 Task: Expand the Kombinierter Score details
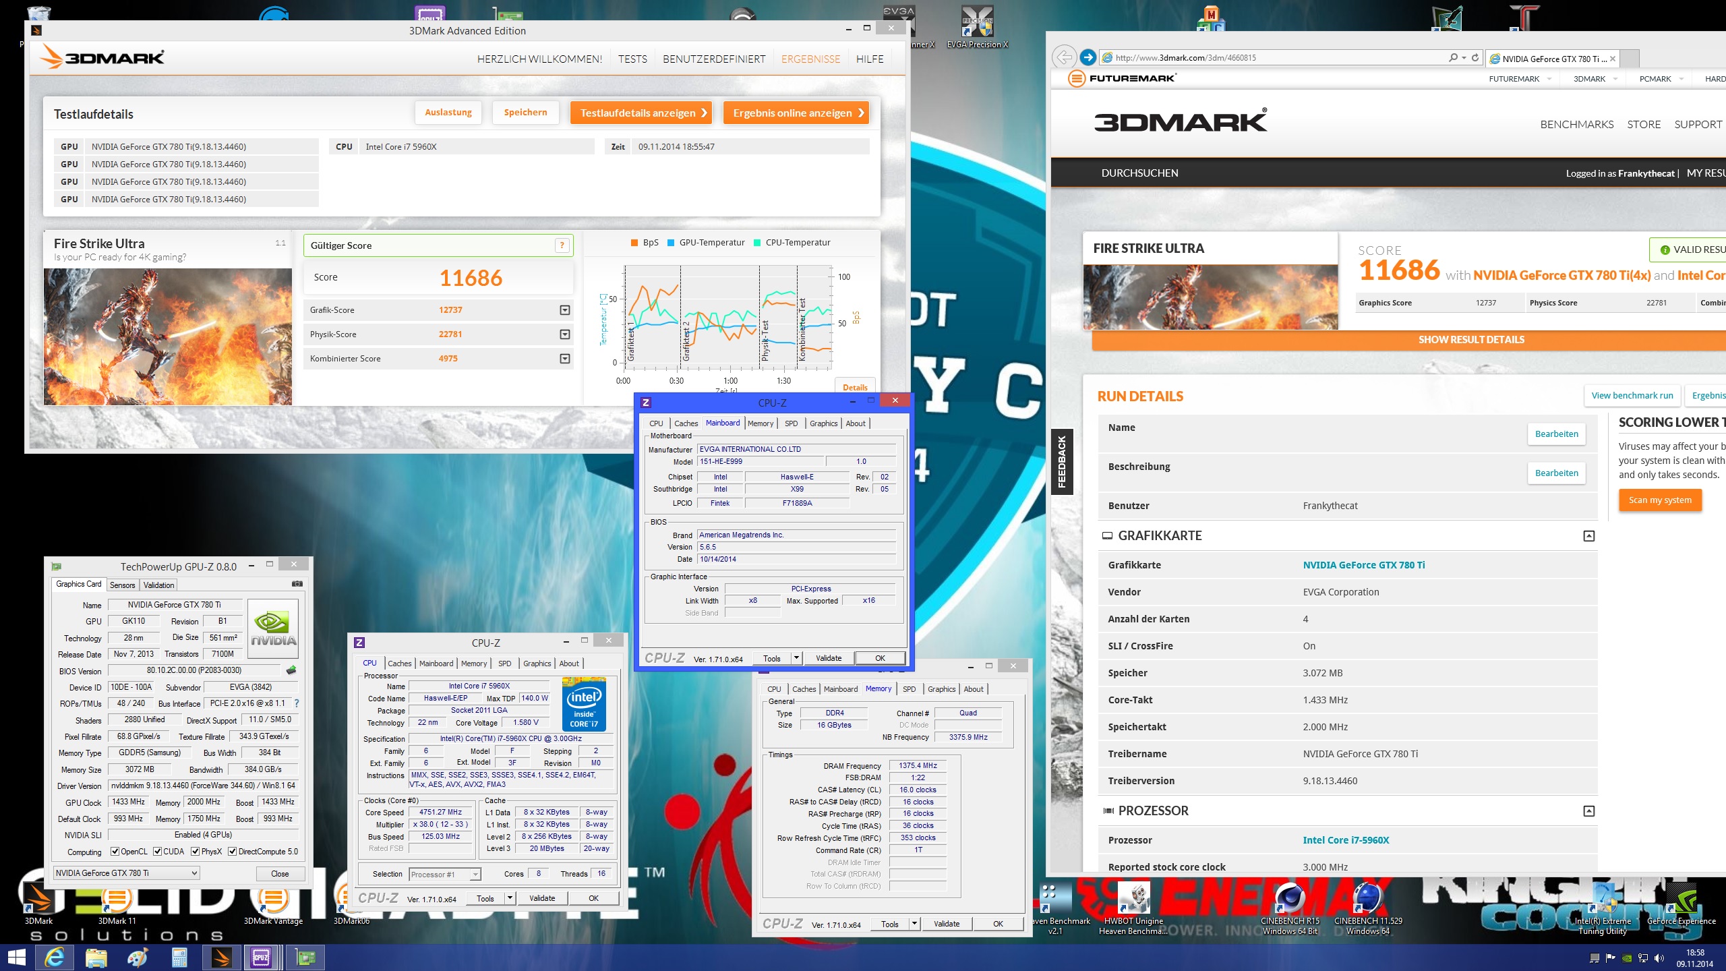[x=565, y=359]
